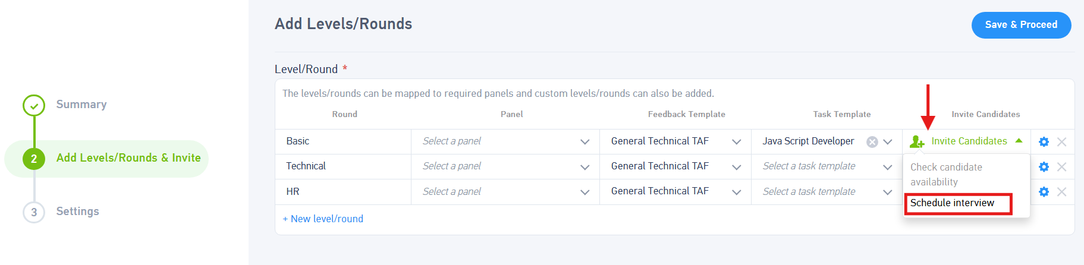
Task: Expand feedback template dropdown for HR round
Action: tap(736, 192)
